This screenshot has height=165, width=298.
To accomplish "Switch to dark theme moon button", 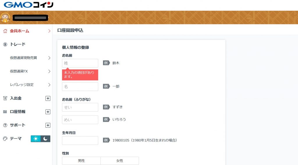I will (x=45, y=139).
